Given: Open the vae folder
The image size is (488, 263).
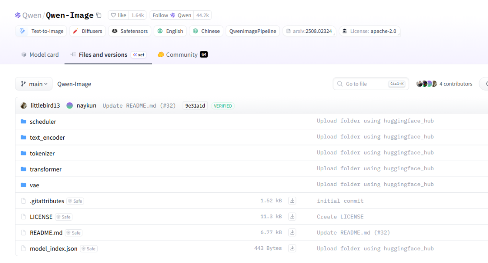Looking at the screenshot, I should coord(34,185).
